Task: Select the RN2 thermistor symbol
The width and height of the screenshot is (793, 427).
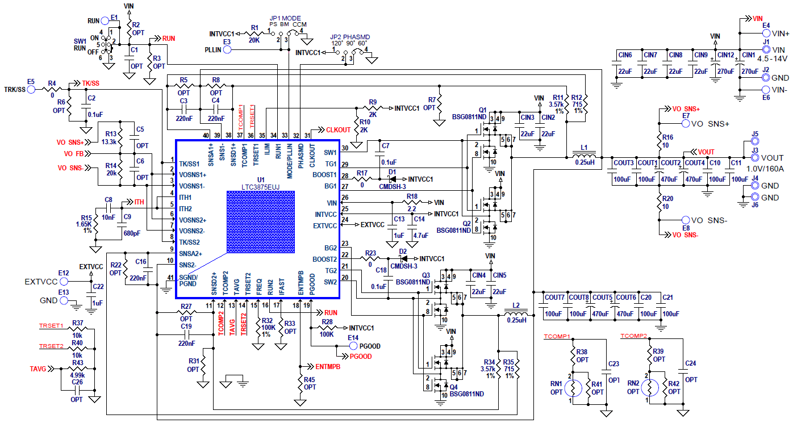Action: [x=650, y=388]
